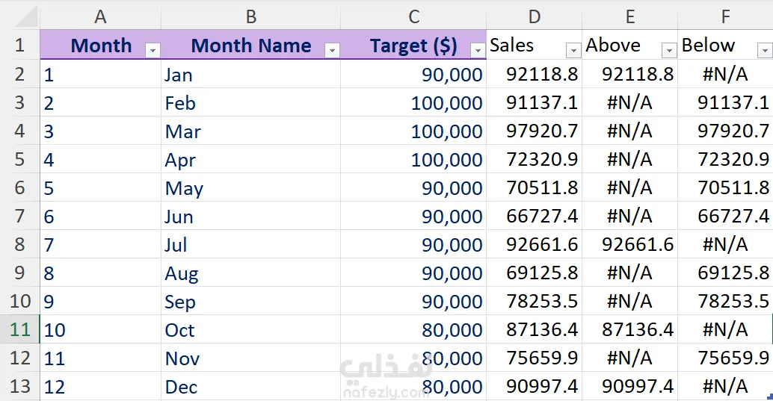Expand the Target ($) filter arrow

pos(478,50)
